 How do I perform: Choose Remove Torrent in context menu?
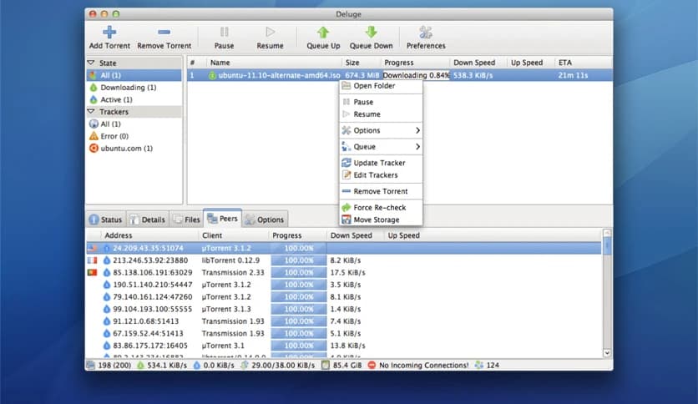tap(381, 191)
